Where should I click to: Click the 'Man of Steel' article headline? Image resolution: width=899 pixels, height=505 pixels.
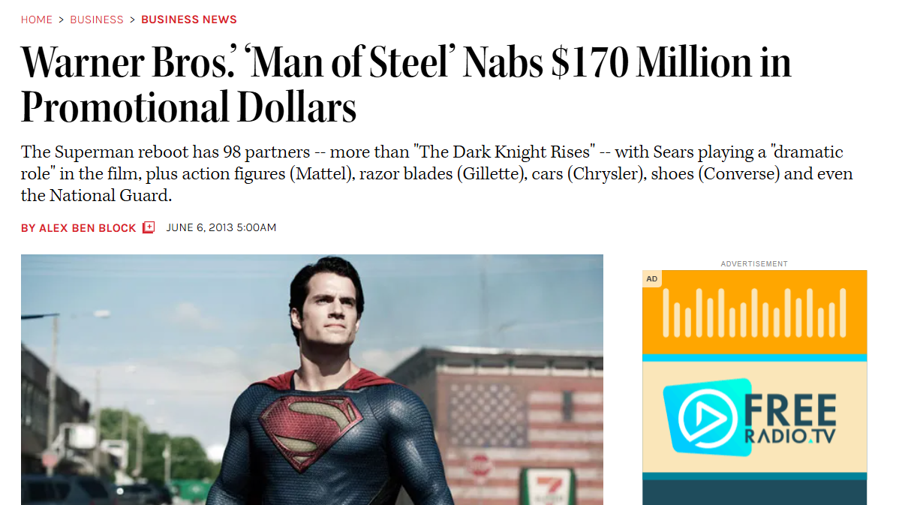[405, 84]
